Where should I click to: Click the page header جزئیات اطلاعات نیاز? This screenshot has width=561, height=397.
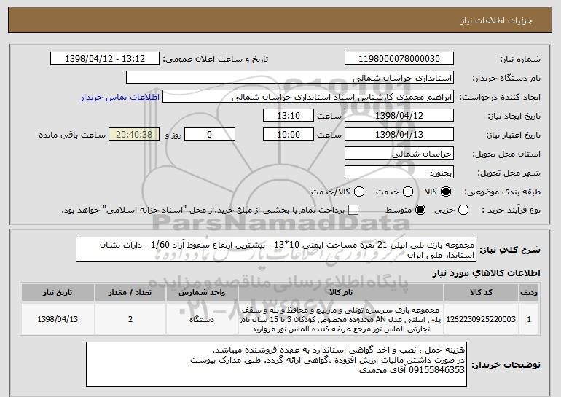[496, 20]
